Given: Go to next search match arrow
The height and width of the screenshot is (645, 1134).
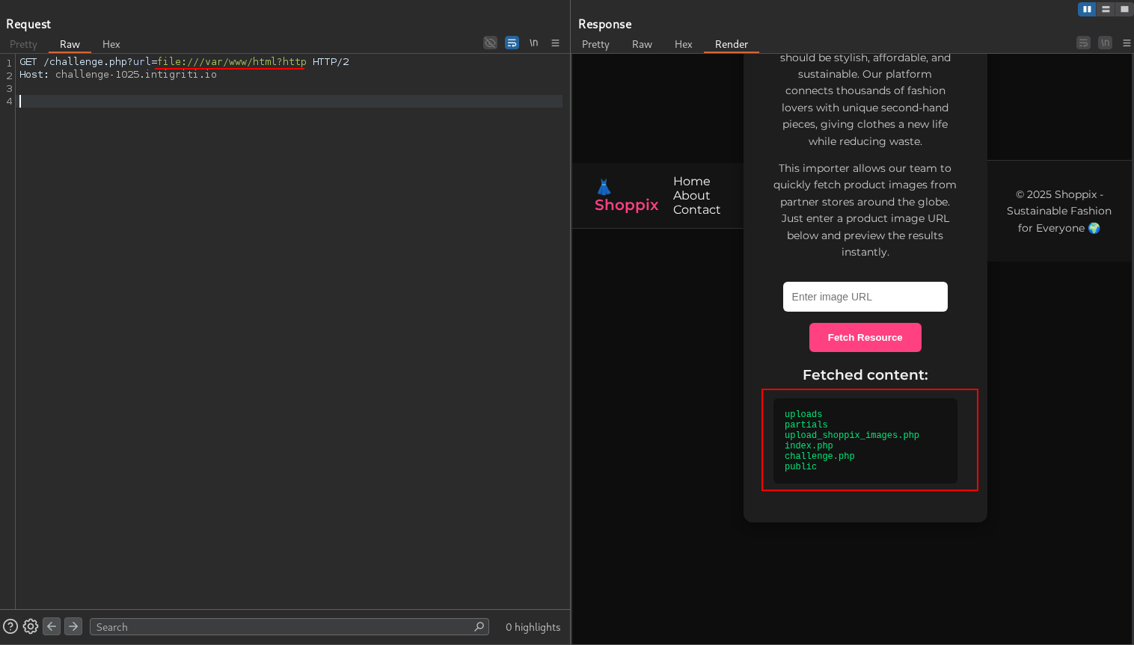Looking at the screenshot, I should 73,626.
